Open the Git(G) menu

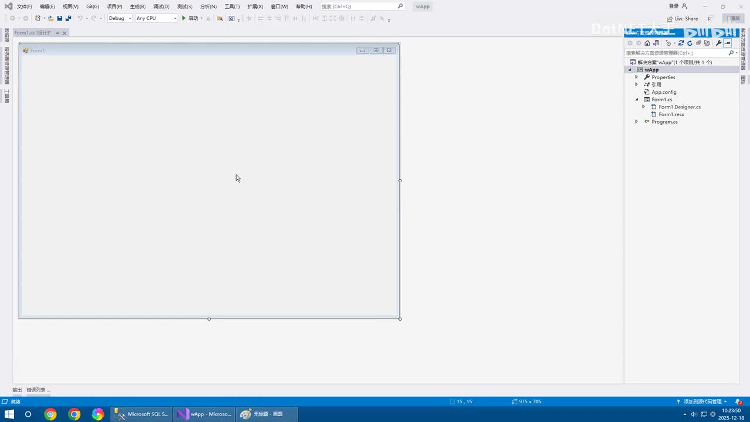(93, 6)
